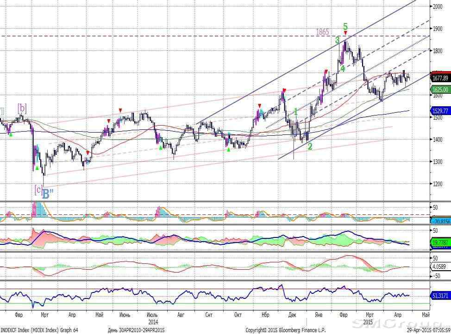Select the green buy arrow in October

(x=228, y=149)
